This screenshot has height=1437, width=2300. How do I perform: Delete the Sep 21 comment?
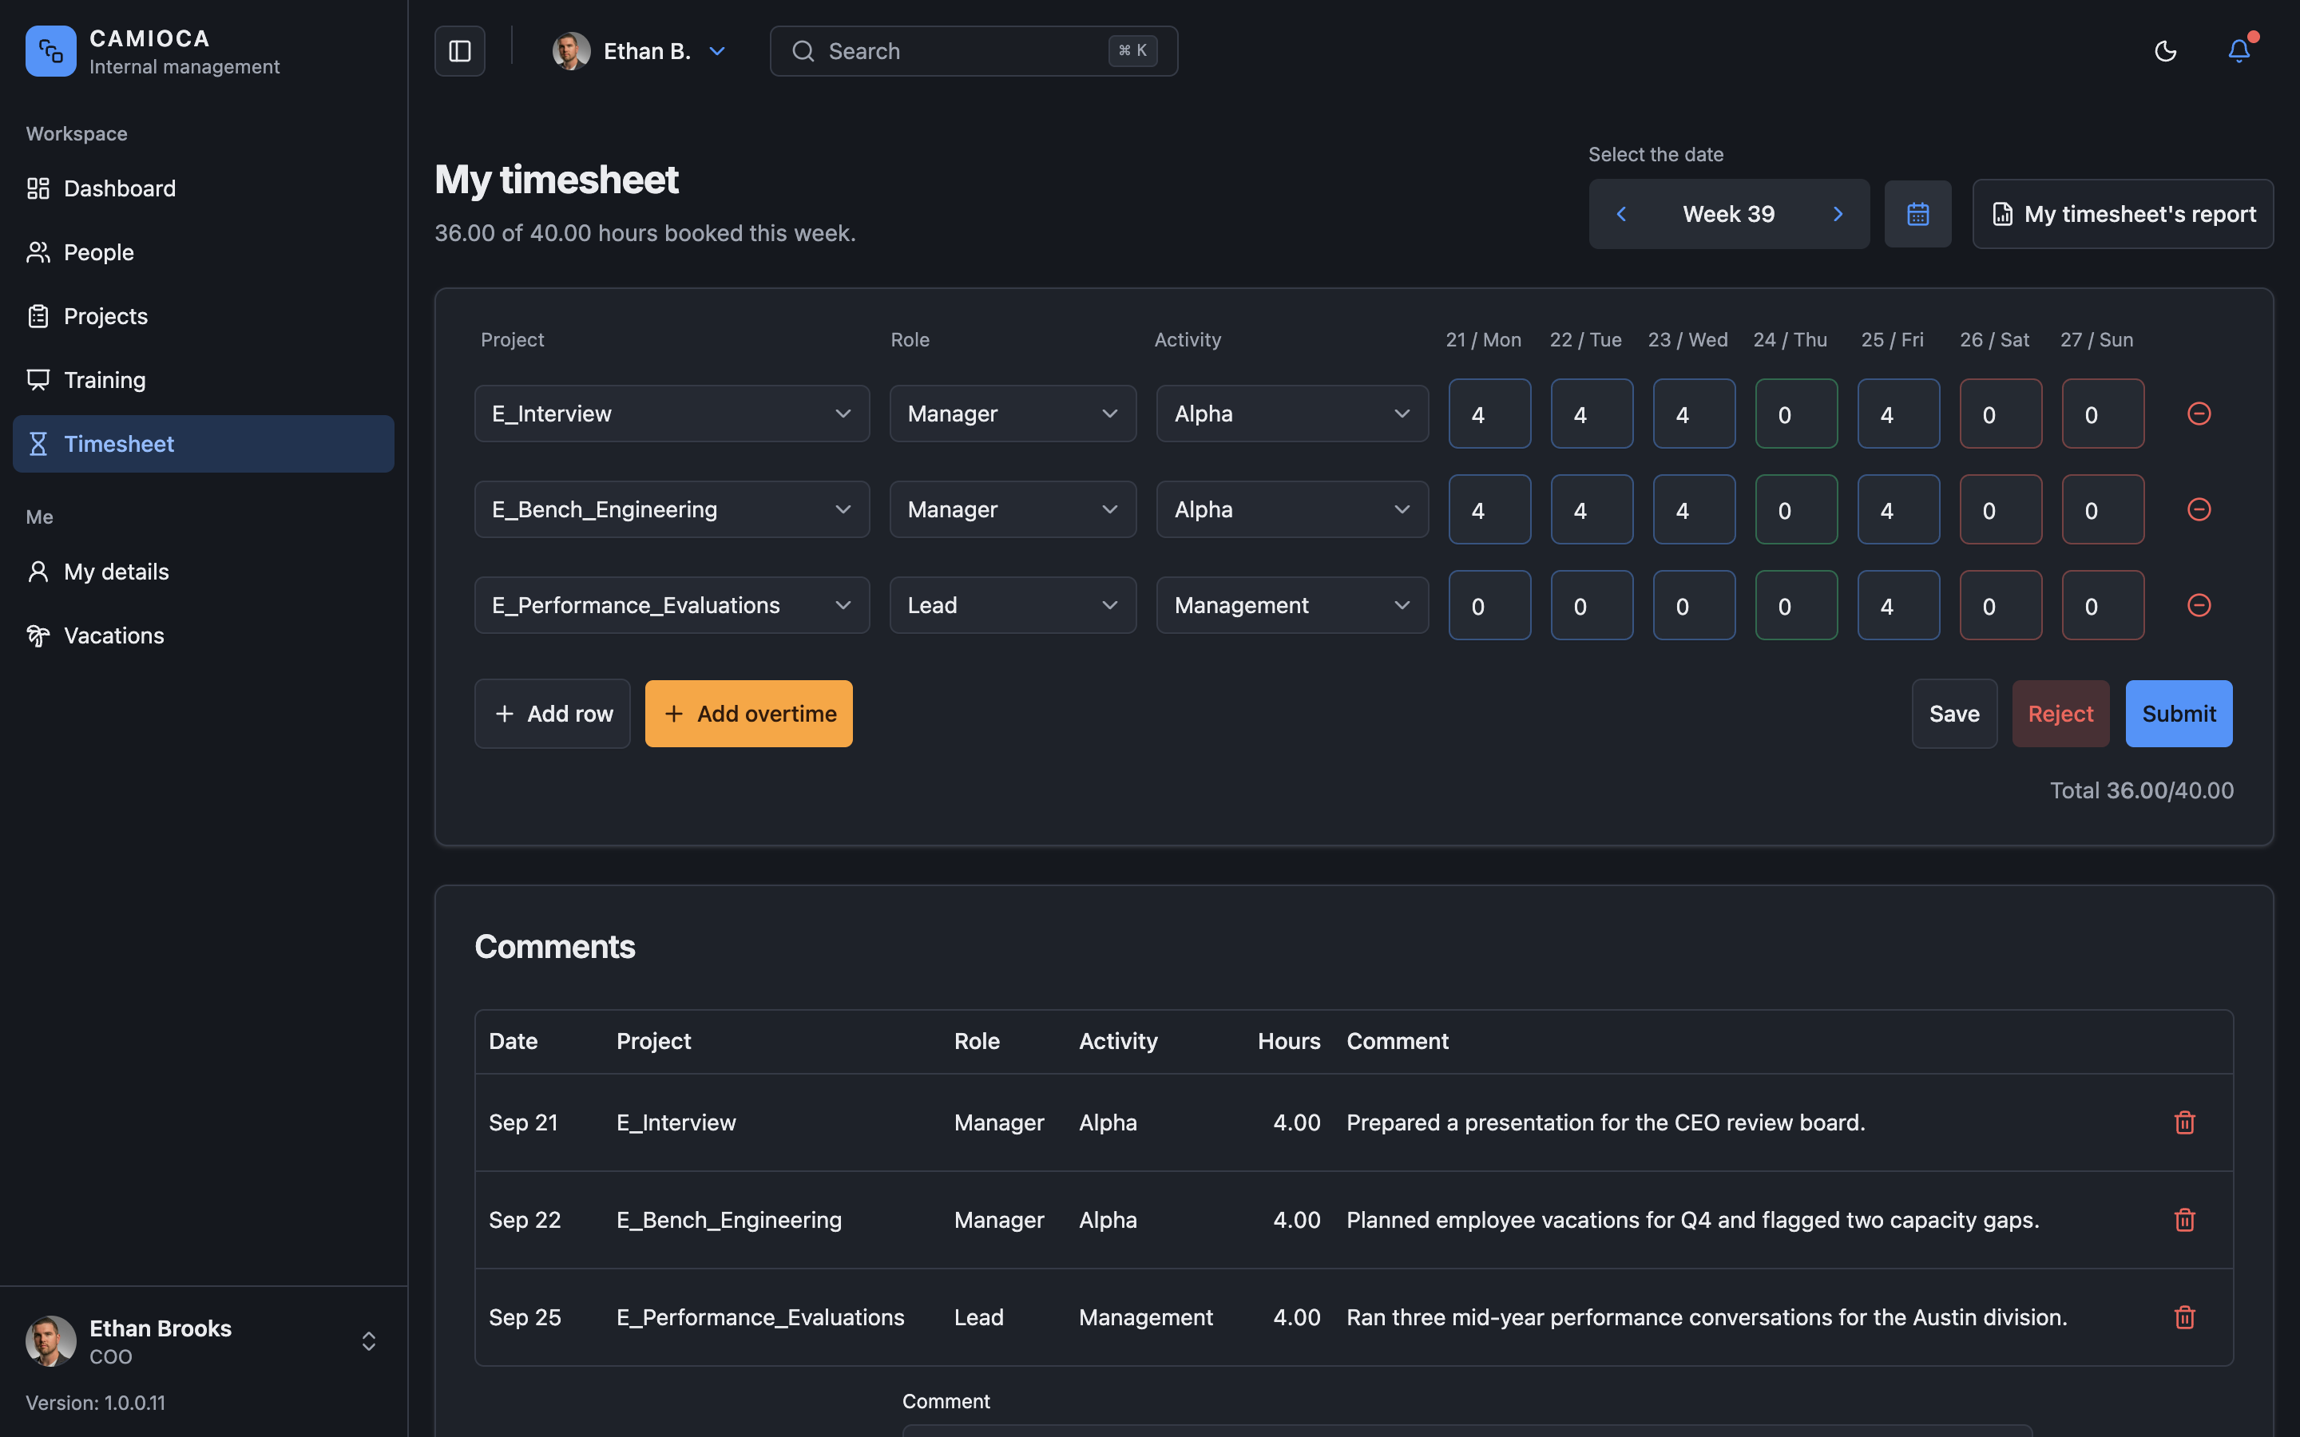[2185, 1122]
